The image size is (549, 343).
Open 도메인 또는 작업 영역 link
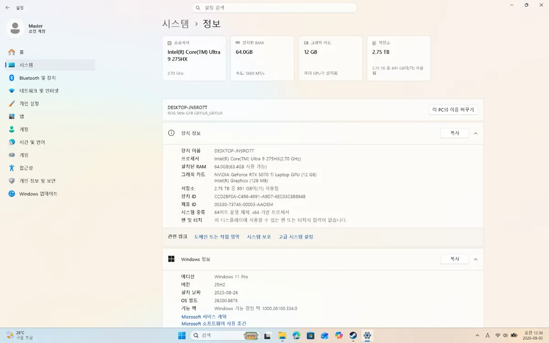coord(217,237)
